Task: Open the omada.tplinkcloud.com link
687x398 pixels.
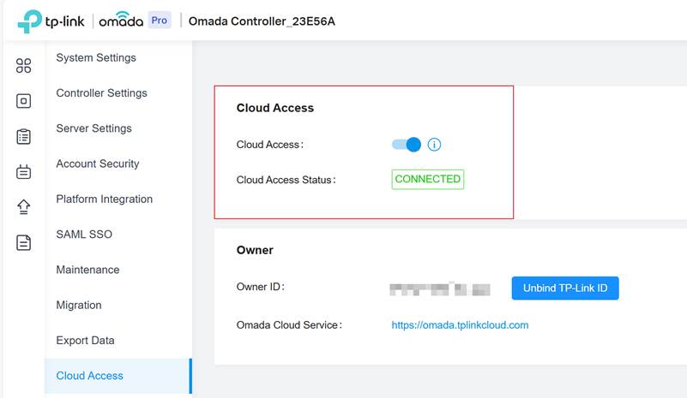Action: pyautogui.click(x=460, y=325)
